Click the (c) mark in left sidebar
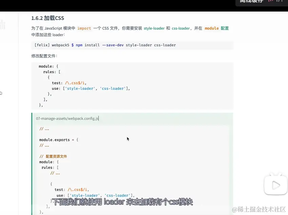 2,93
